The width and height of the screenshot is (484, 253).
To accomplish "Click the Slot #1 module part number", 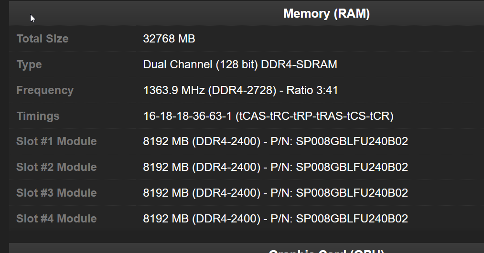I will pyautogui.click(x=352, y=141).
